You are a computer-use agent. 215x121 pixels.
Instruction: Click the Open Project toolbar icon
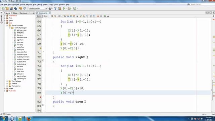(x=11, y=8)
